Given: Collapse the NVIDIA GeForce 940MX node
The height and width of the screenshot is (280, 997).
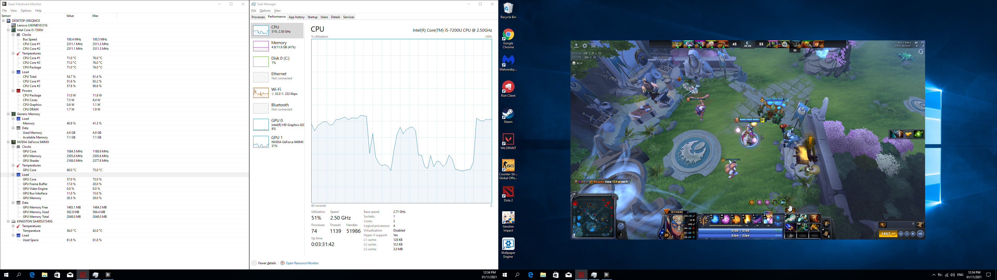Looking at the screenshot, I should click(8, 142).
